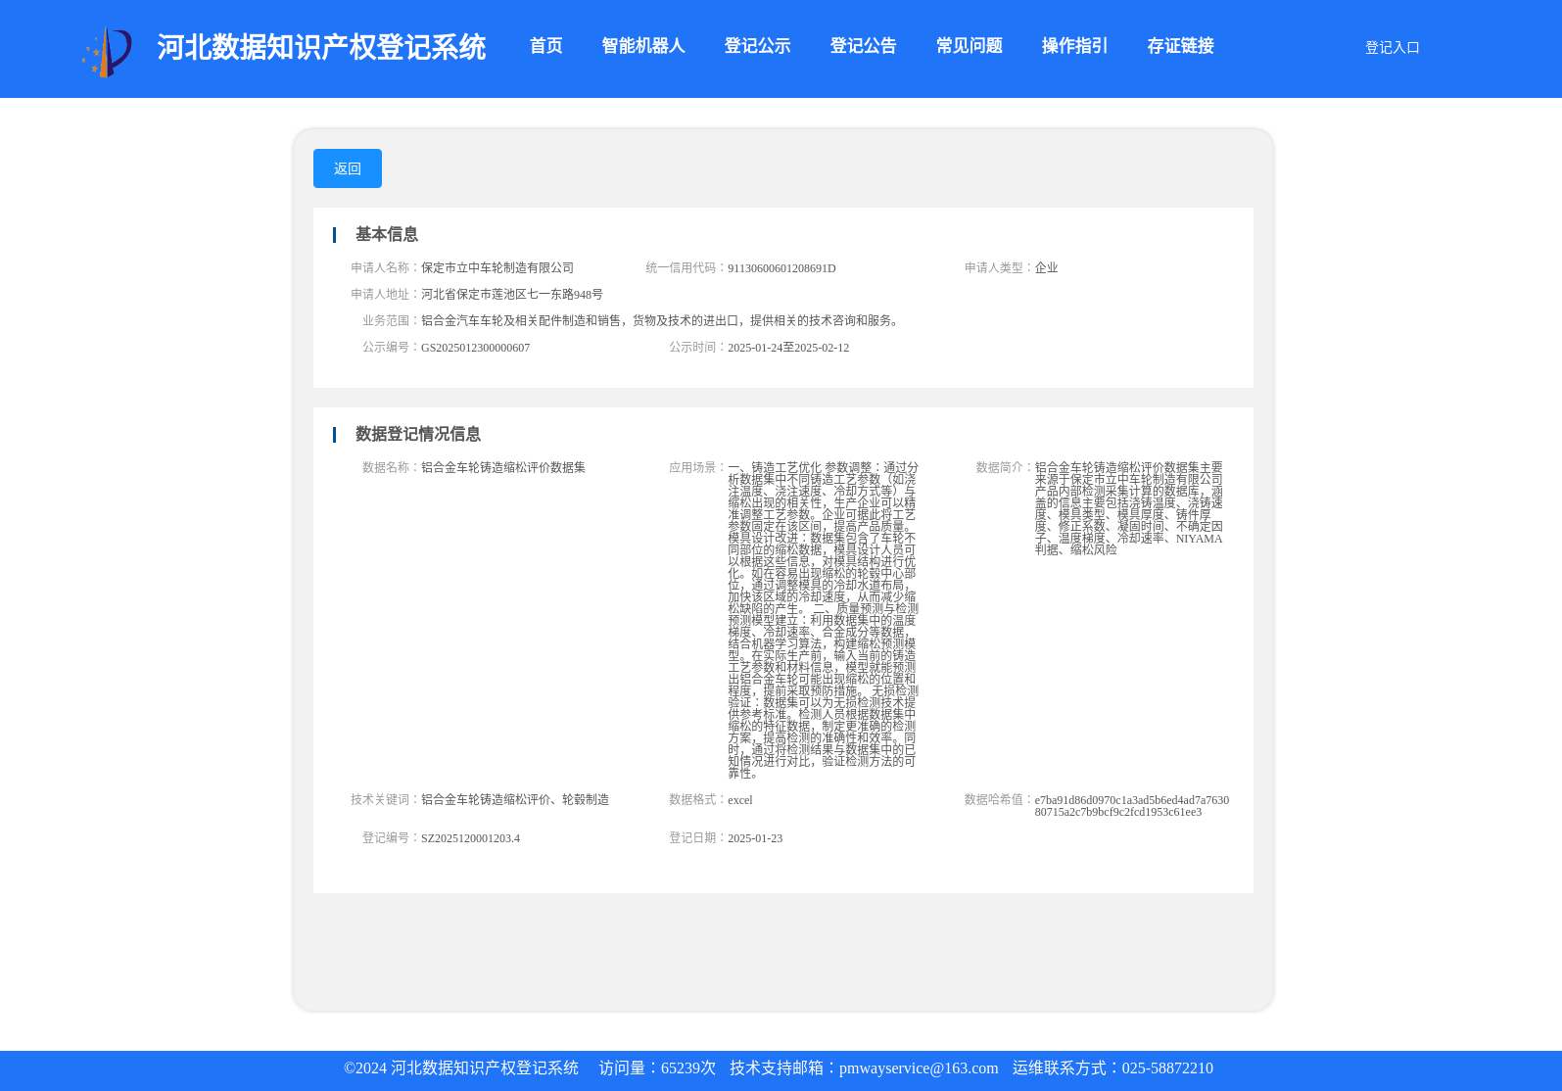1562x1091 pixels.
Task: Click the site logo icon
Action: 107,52
